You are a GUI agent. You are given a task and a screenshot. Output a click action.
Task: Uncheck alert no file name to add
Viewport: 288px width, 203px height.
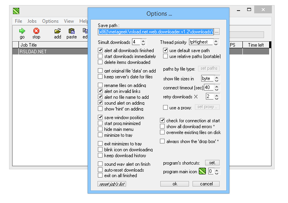pos(100,97)
